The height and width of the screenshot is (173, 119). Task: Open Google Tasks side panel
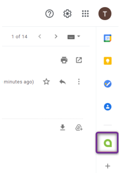coord(108,84)
